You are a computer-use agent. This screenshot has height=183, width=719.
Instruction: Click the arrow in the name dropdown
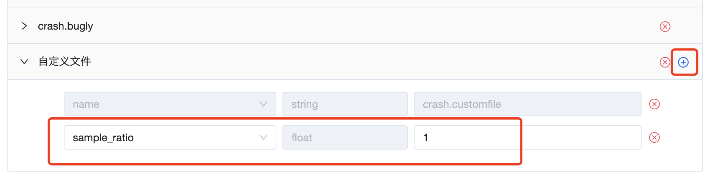click(263, 104)
